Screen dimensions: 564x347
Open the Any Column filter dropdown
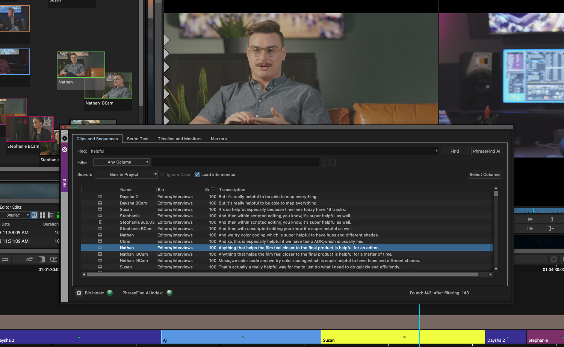121,162
